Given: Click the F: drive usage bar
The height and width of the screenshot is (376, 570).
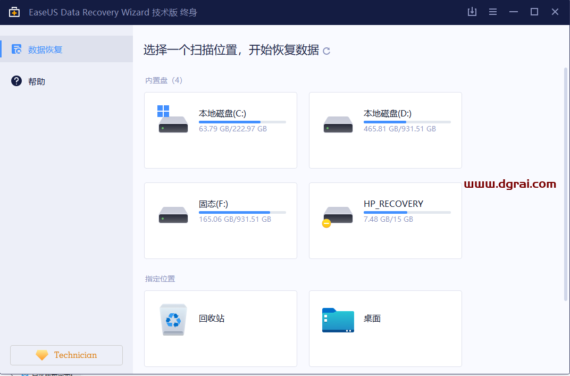Looking at the screenshot, I should (x=242, y=212).
